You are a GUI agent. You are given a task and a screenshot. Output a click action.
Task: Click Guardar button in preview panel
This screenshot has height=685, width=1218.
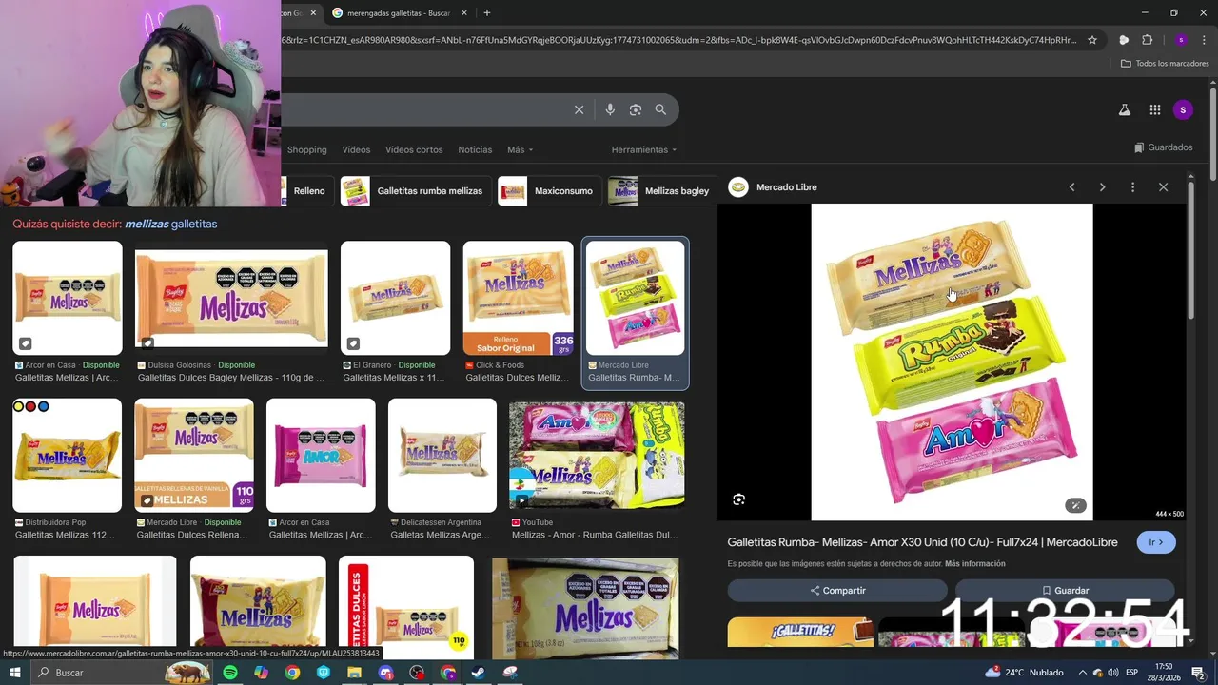pyautogui.click(x=1065, y=590)
